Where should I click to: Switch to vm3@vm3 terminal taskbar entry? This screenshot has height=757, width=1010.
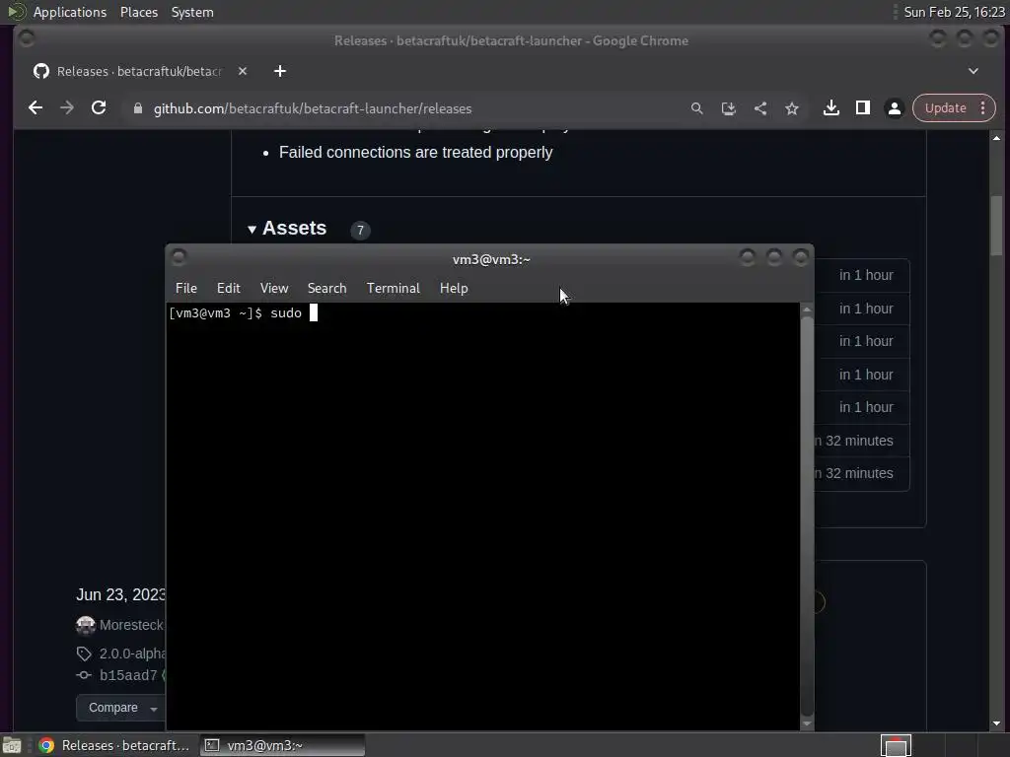point(282,745)
